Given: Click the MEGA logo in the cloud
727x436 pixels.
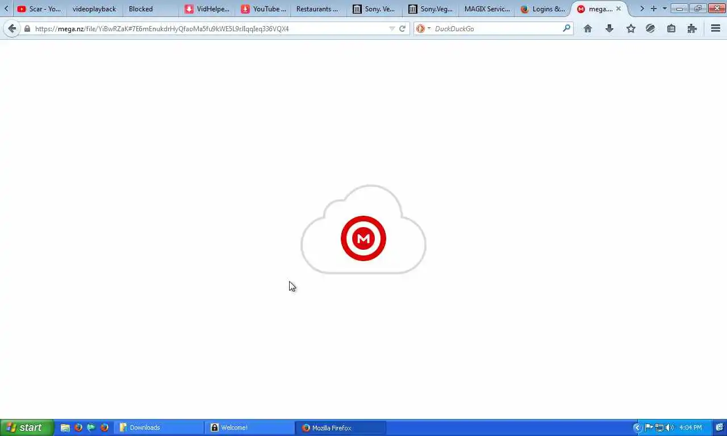Looking at the screenshot, I should tap(363, 238).
